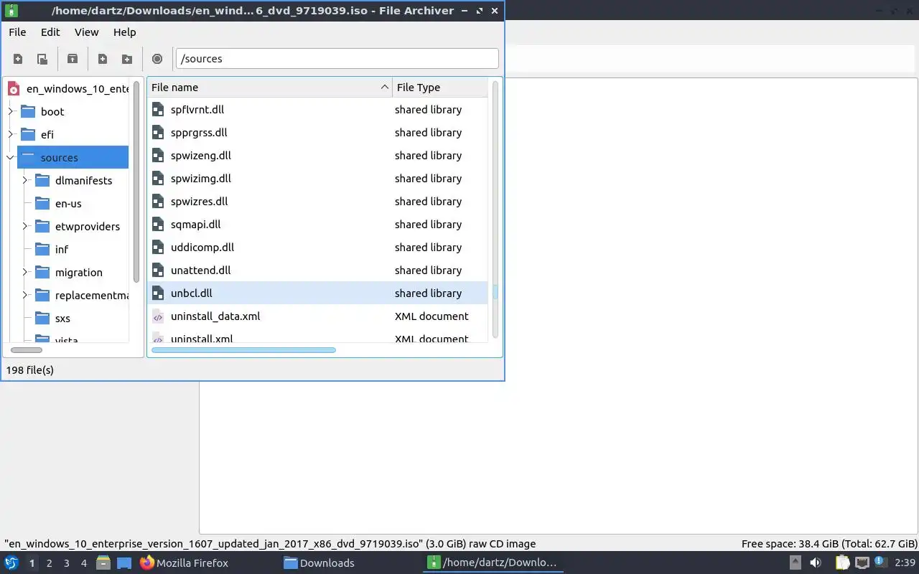
Task: Click the inf folder icon in tree
Action: (42, 249)
